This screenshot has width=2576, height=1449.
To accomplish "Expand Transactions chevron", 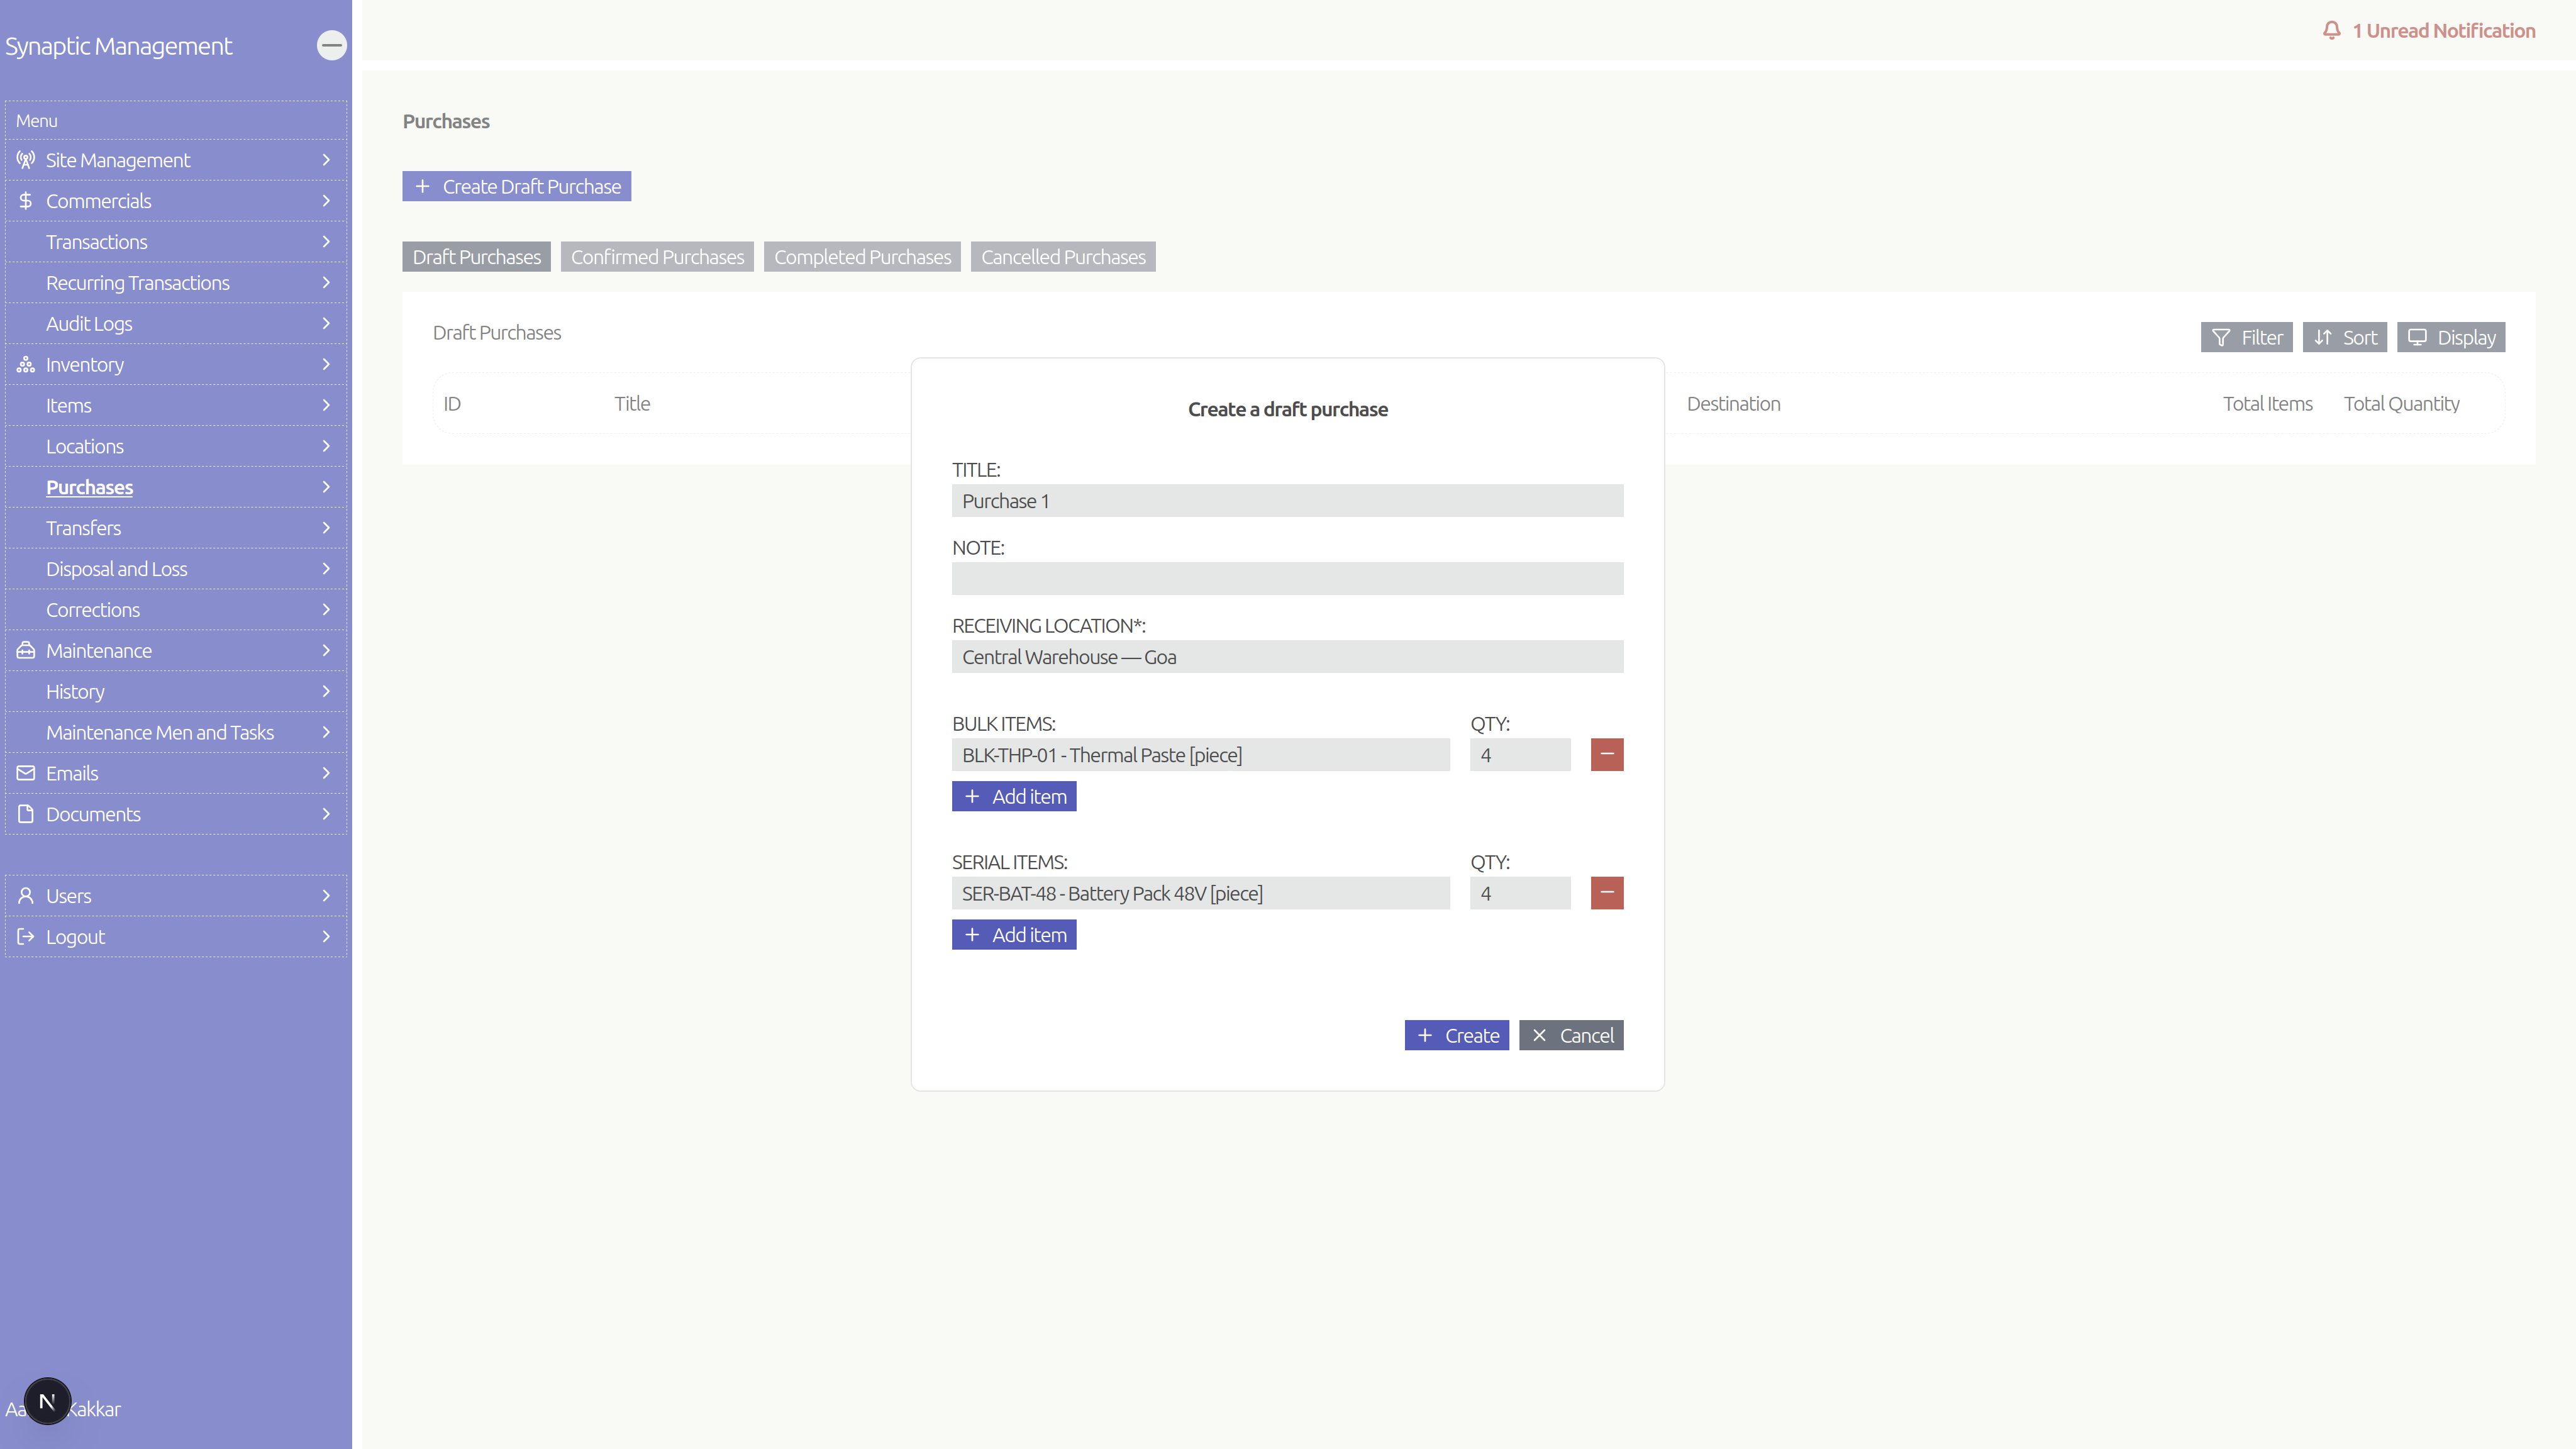I will 326,242.
